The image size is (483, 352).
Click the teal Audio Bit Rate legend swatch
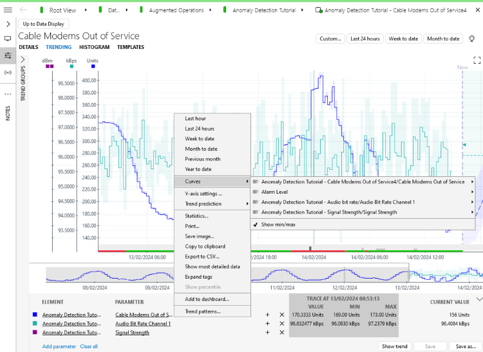35,324
